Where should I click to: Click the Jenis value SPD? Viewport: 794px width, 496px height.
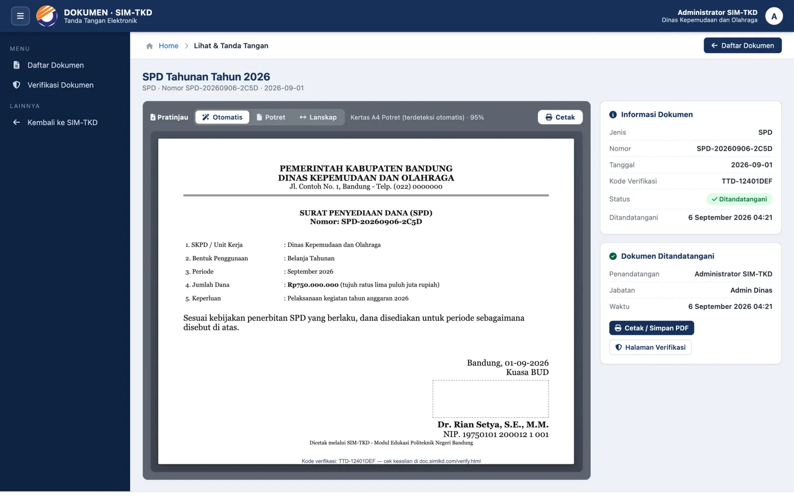[765, 132]
